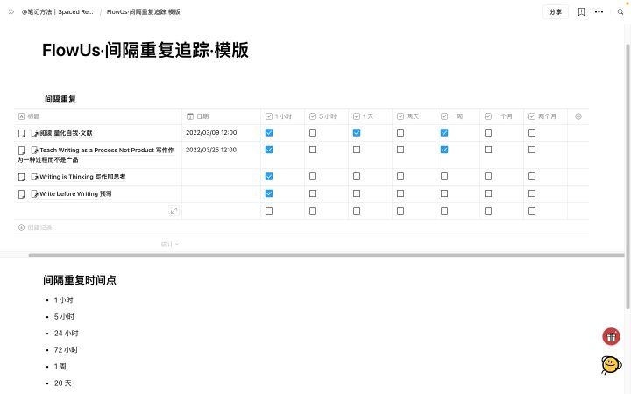Click the smiley face help mascot
Image resolution: width=631 pixels, height=394 pixels.
611,364
